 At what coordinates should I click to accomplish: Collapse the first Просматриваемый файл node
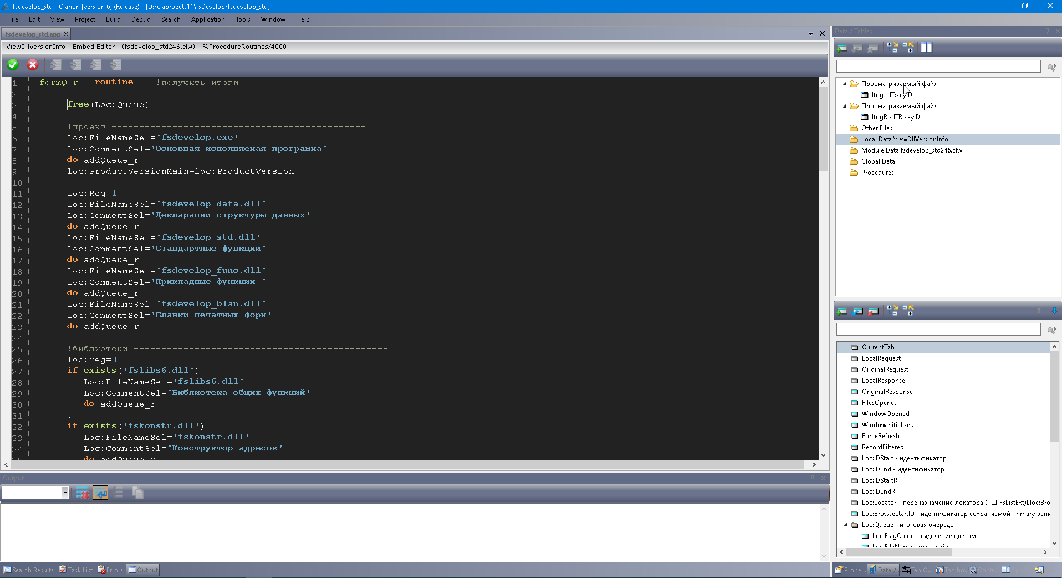845,84
